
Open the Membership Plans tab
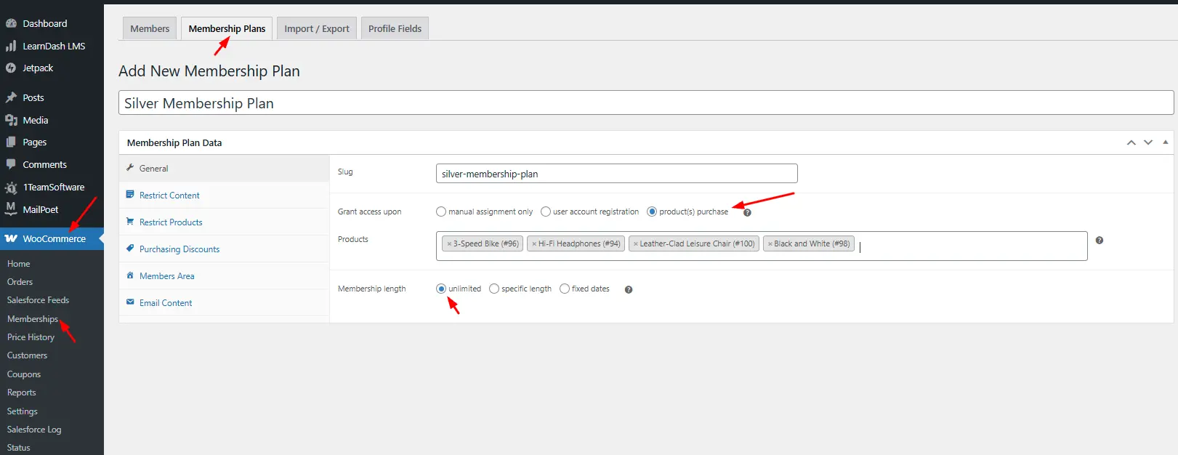[227, 28]
